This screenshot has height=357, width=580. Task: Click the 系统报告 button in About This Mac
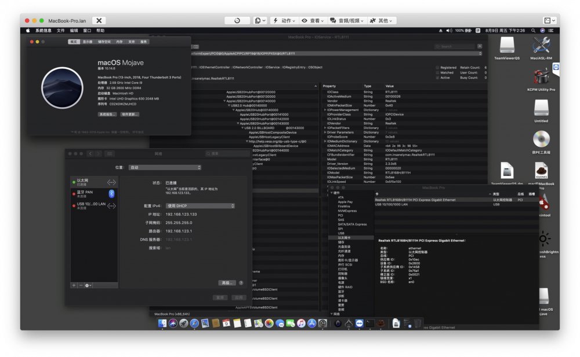(107, 115)
